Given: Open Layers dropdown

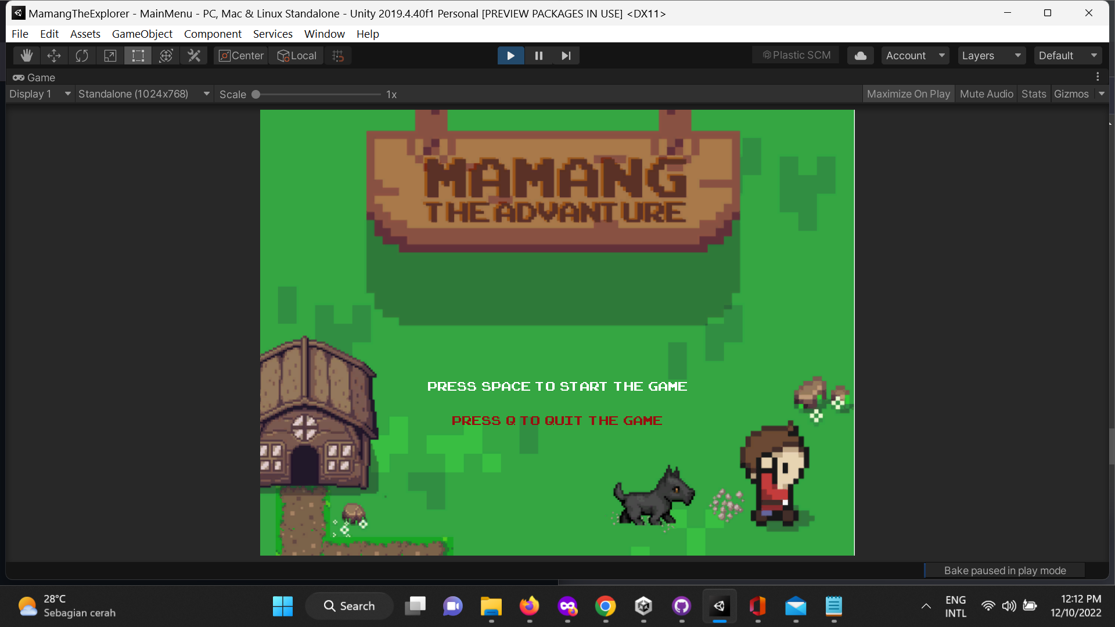Looking at the screenshot, I should pos(991,56).
